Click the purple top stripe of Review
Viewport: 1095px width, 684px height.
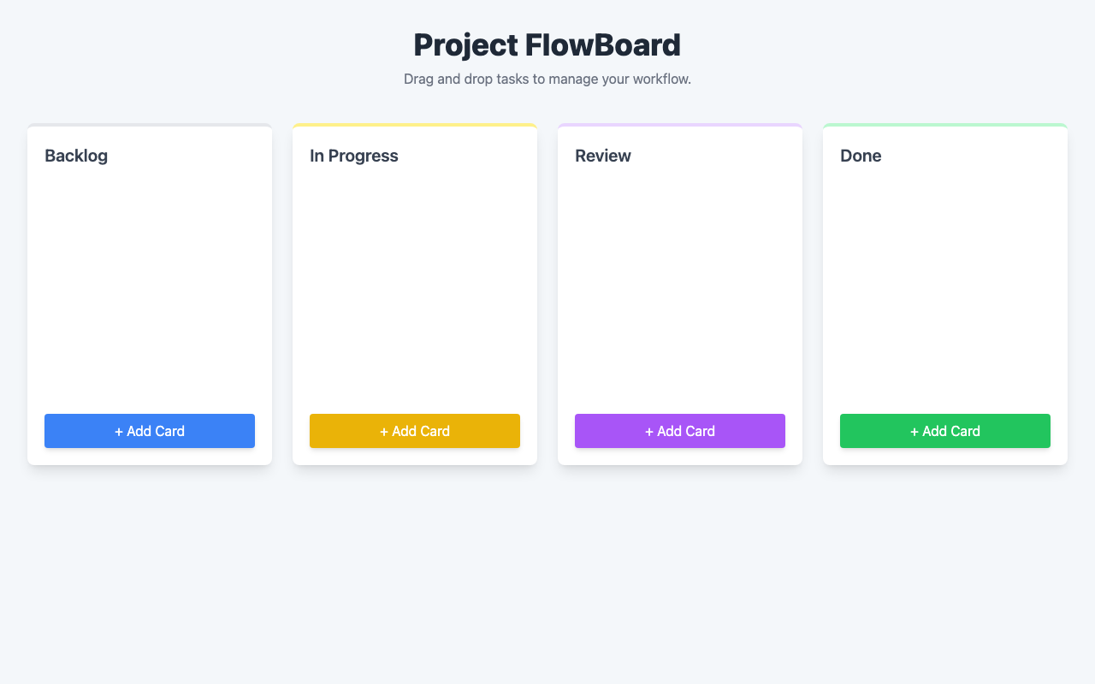(x=680, y=126)
